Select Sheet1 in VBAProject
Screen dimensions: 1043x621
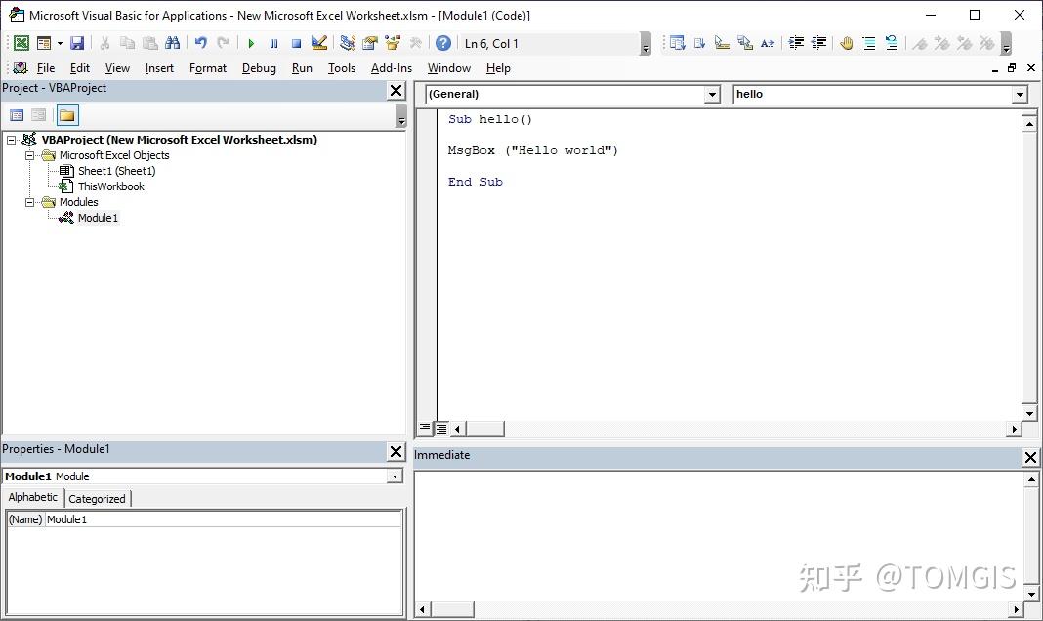(x=114, y=171)
